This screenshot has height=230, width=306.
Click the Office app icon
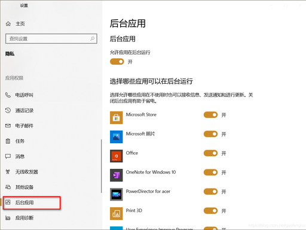(x=117, y=156)
